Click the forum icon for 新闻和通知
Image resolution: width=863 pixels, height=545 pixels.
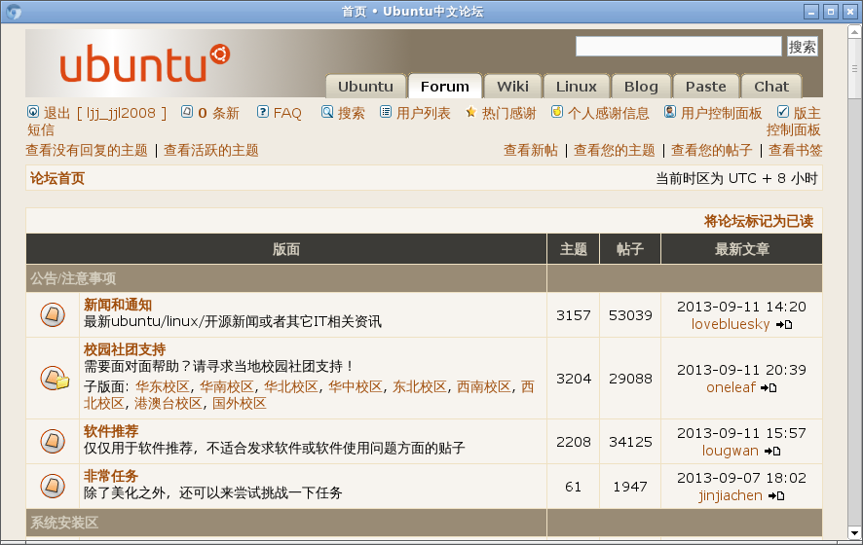[53, 314]
